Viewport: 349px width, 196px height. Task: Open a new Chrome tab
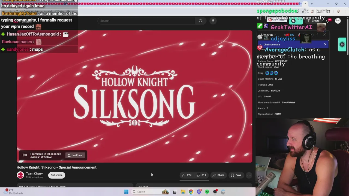pos(312,4)
